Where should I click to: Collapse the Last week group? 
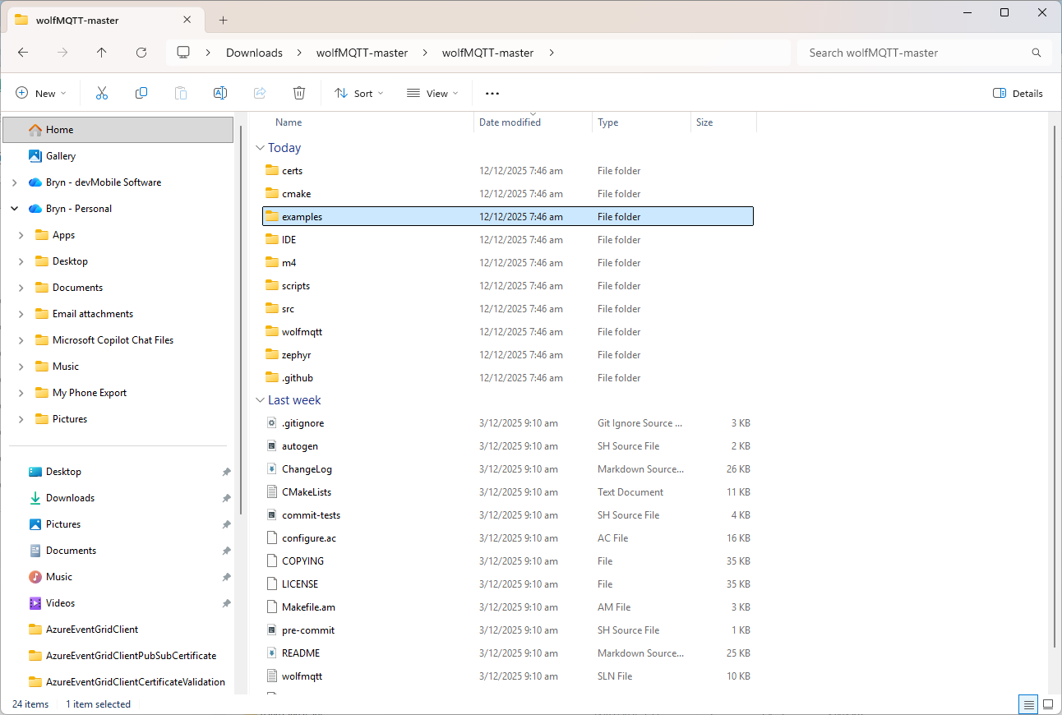coord(260,400)
